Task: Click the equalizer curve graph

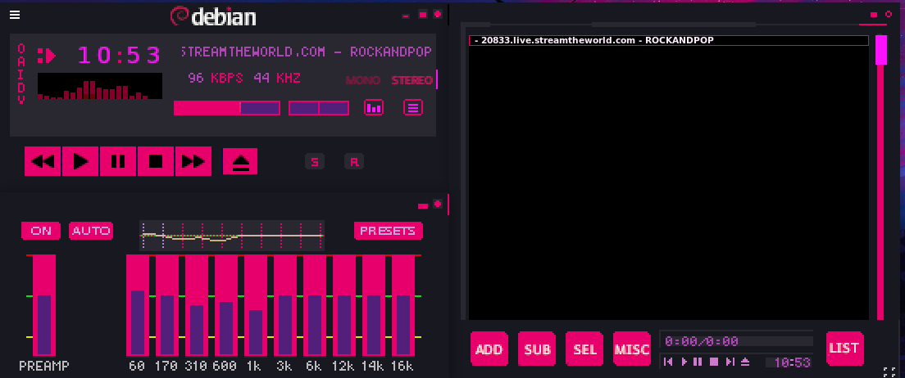Action: point(232,236)
